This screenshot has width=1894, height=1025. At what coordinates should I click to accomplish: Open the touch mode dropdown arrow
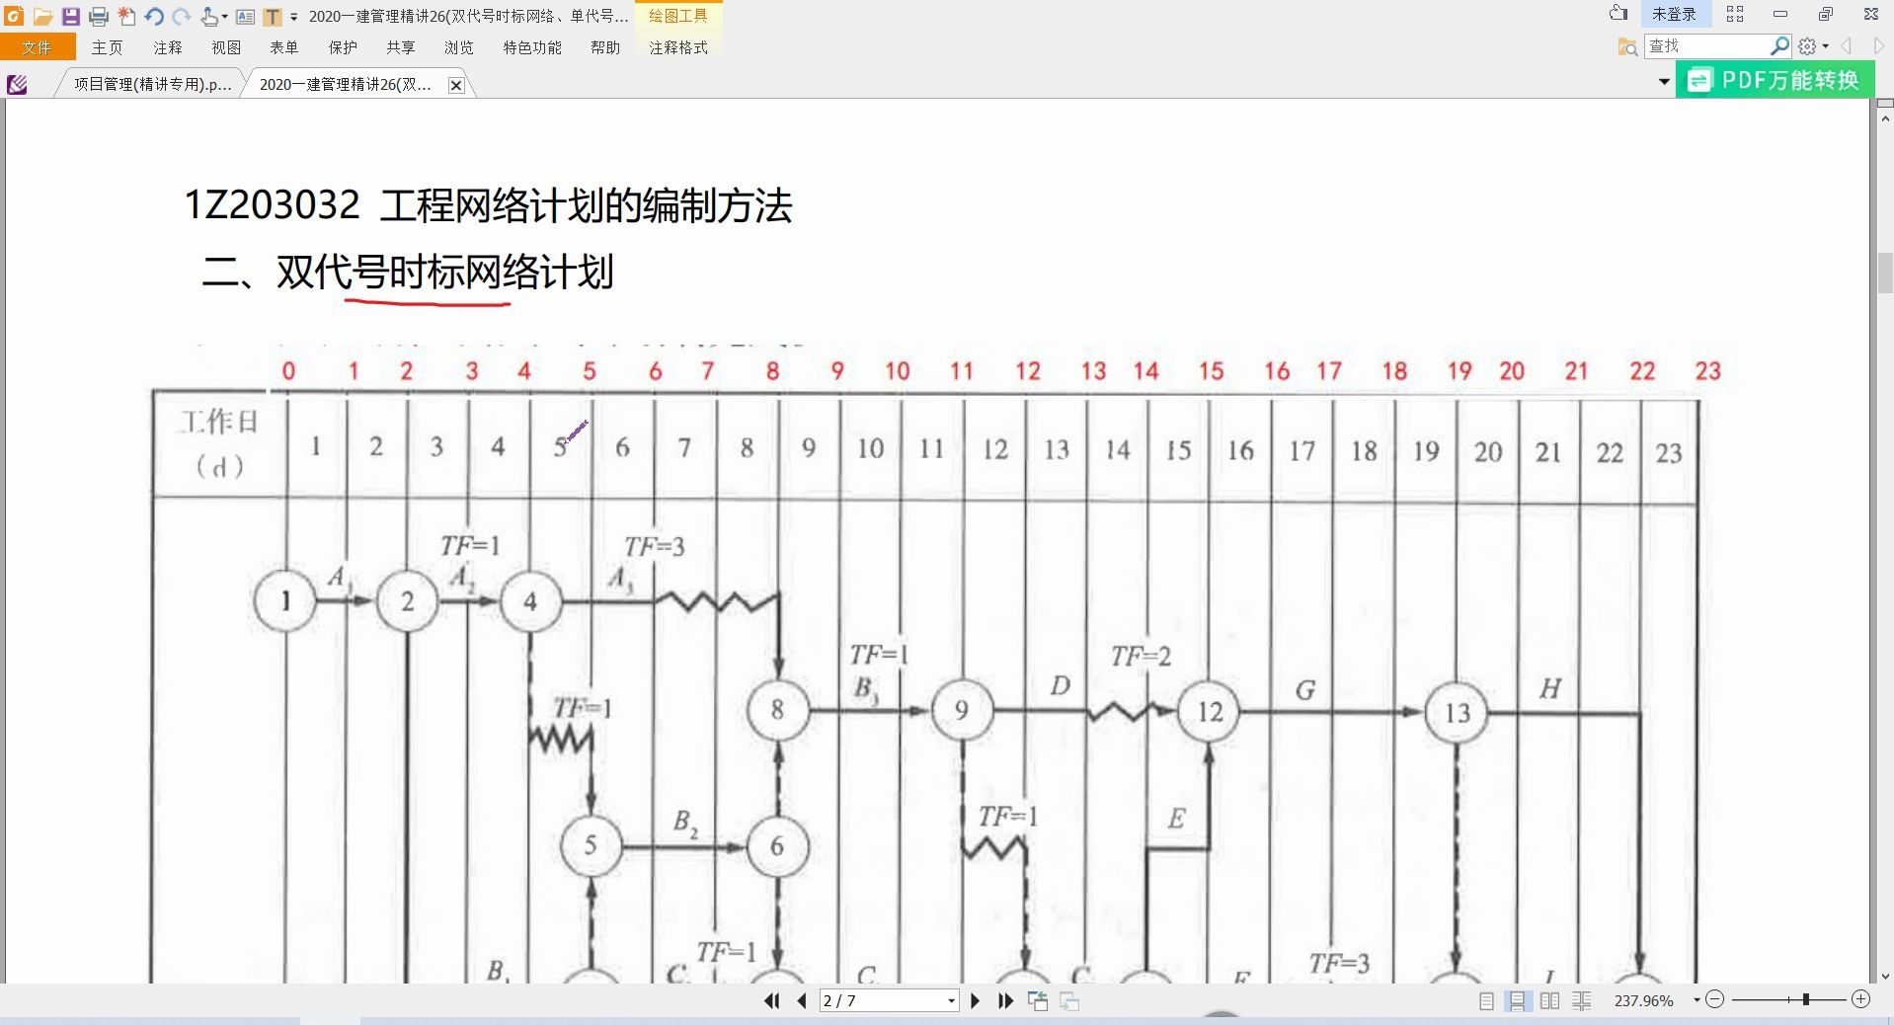click(225, 17)
